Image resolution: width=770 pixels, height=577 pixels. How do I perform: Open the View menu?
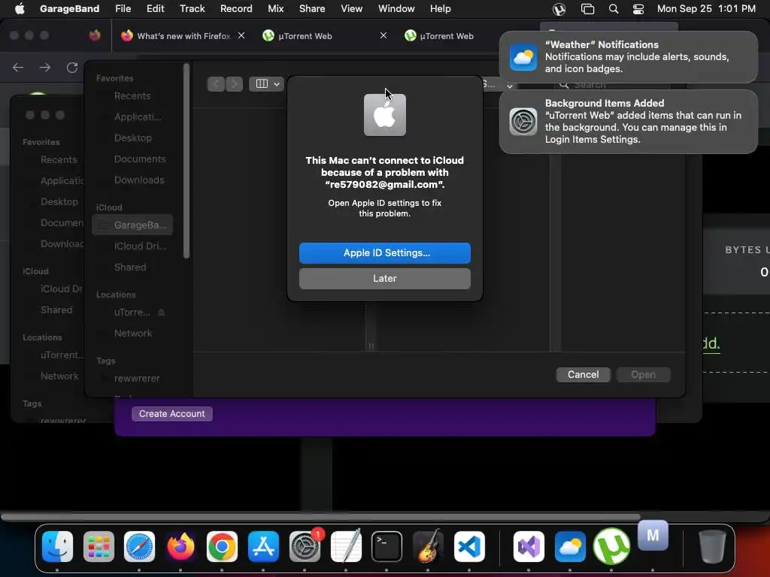coord(352,8)
